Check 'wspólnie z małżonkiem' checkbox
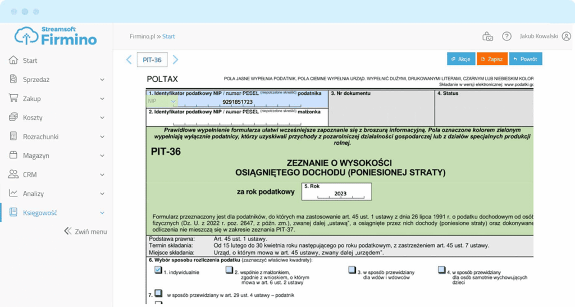The height and width of the screenshot is (307, 575). pyautogui.click(x=229, y=270)
